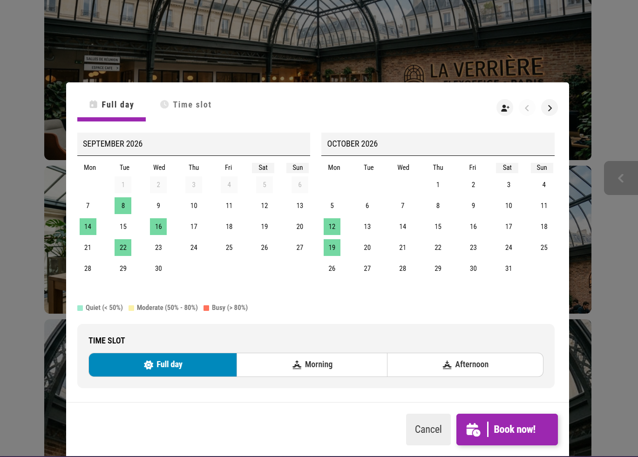Select the Morning time slot option
This screenshot has height=457, width=638.
(x=312, y=365)
